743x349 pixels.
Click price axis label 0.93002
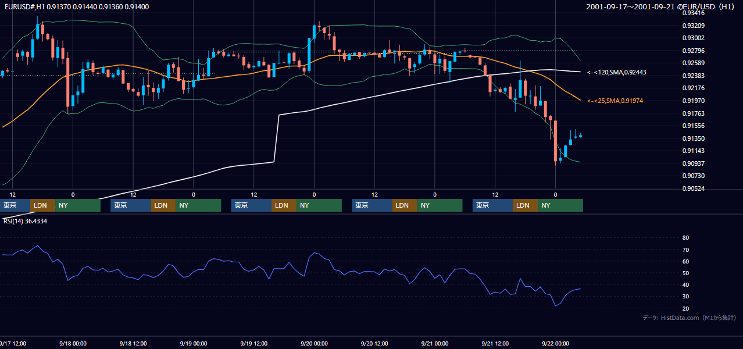(693, 38)
